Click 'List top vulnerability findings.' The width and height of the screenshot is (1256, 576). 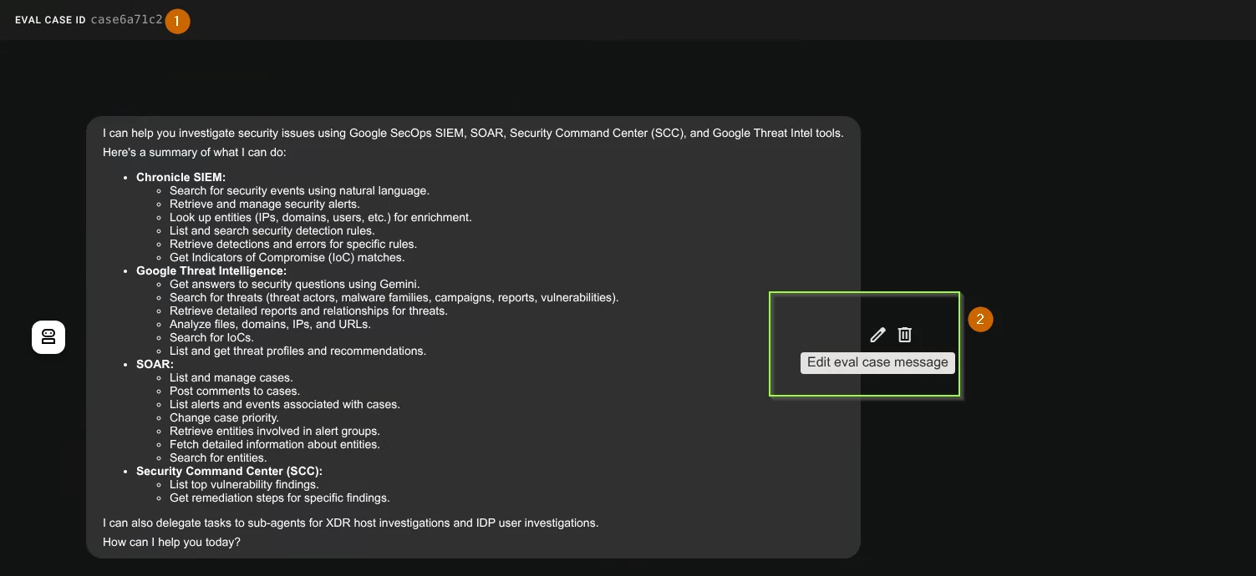[x=244, y=484]
